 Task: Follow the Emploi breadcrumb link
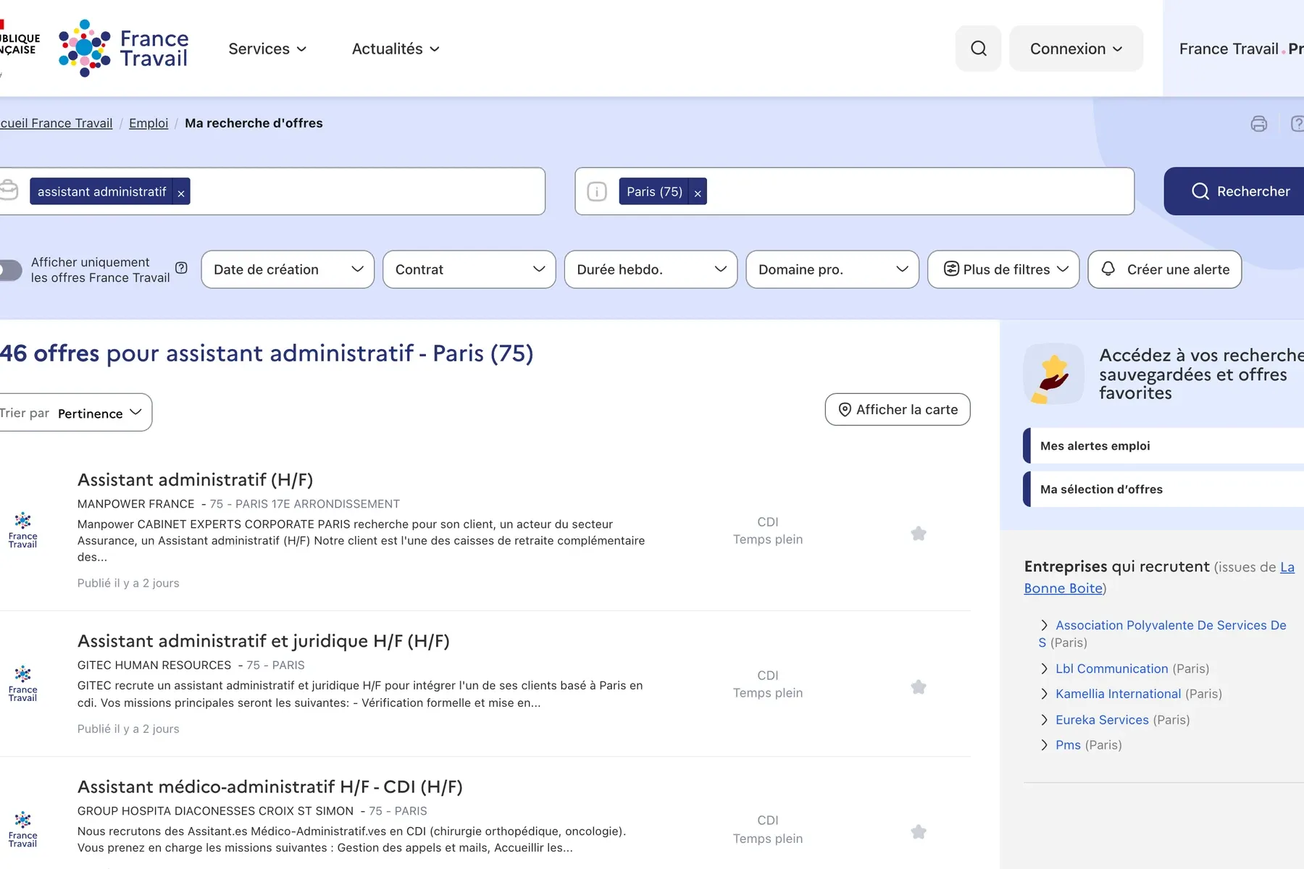(149, 123)
